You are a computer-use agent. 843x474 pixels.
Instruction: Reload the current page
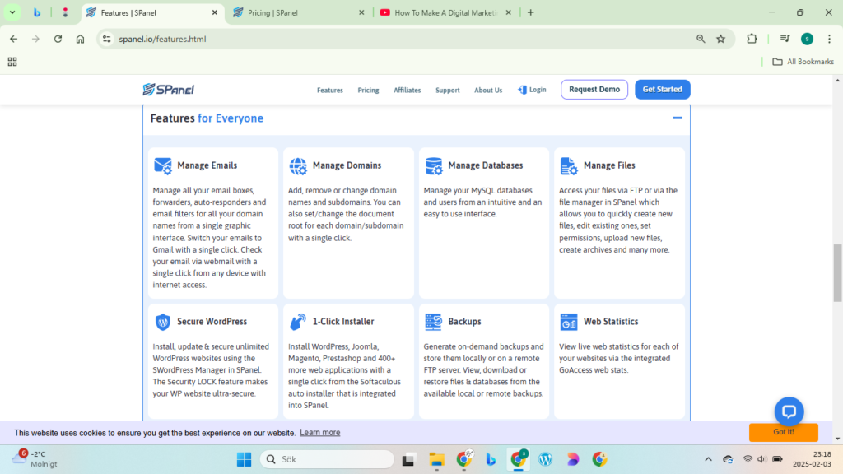pyautogui.click(x=58, y=39)
